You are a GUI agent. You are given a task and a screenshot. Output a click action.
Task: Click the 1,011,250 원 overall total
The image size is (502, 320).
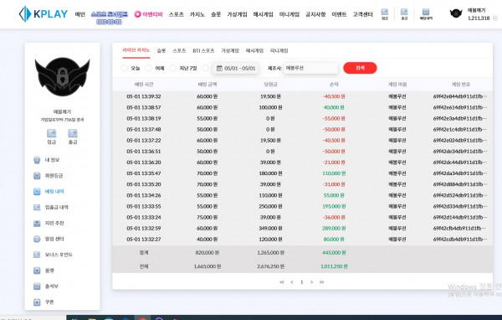(x=334, y=266)
